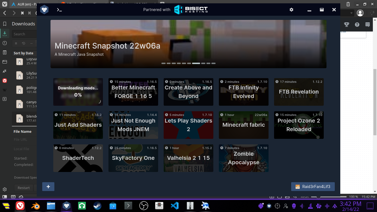Screen dimensions: 377x212
Task: Click trophy icon on the web page
Action: coord(347,25)
